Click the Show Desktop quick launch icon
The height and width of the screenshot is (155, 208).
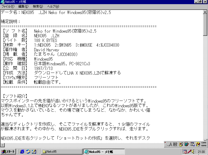(x=34, y=152)
